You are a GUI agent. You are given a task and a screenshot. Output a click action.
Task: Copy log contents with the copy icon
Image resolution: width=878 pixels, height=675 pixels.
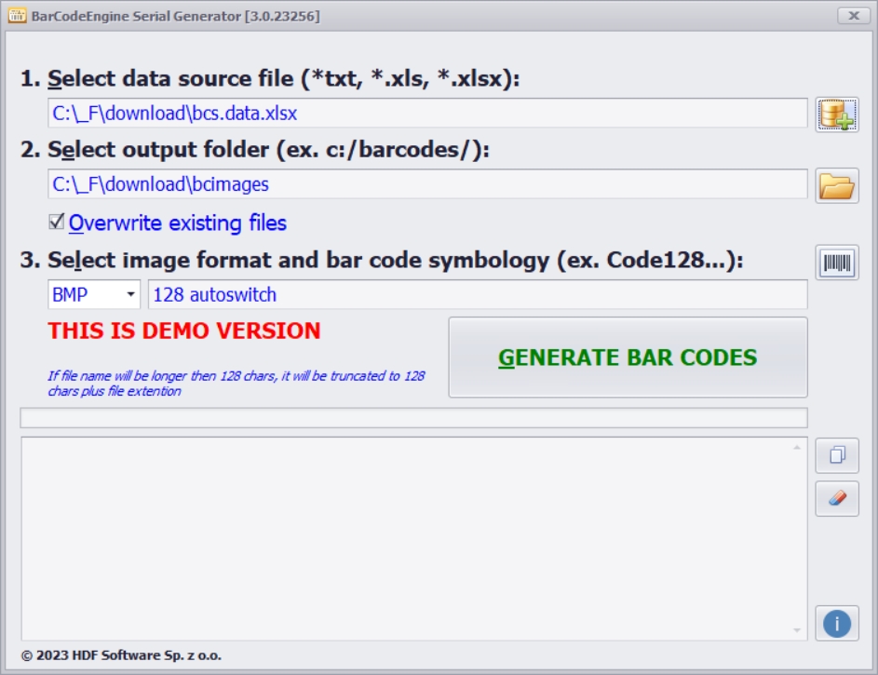point(836,455)
